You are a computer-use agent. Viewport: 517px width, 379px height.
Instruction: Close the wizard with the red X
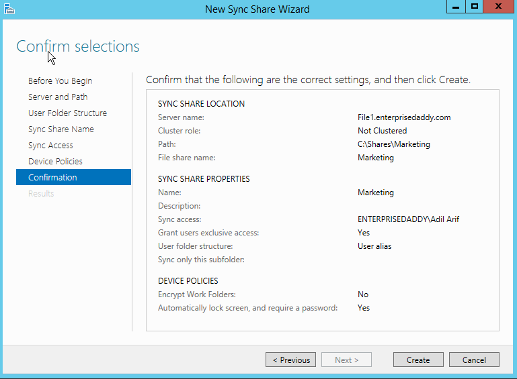coord(499,7)
